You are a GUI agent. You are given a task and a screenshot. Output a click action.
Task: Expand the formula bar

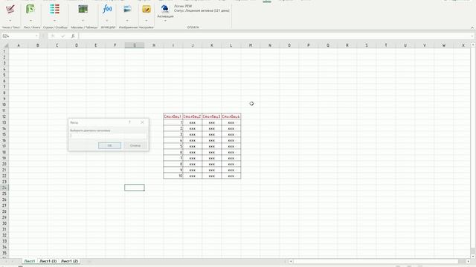click(472, 36)
